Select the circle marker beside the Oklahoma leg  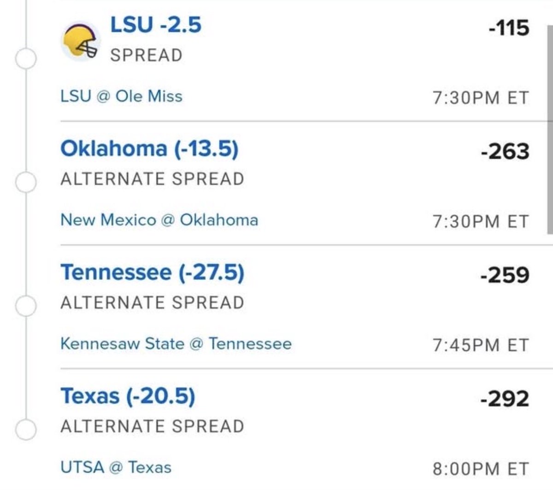26,182
